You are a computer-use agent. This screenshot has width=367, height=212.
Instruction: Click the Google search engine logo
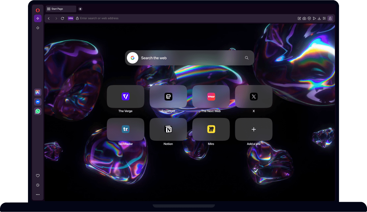click(132, 58)
